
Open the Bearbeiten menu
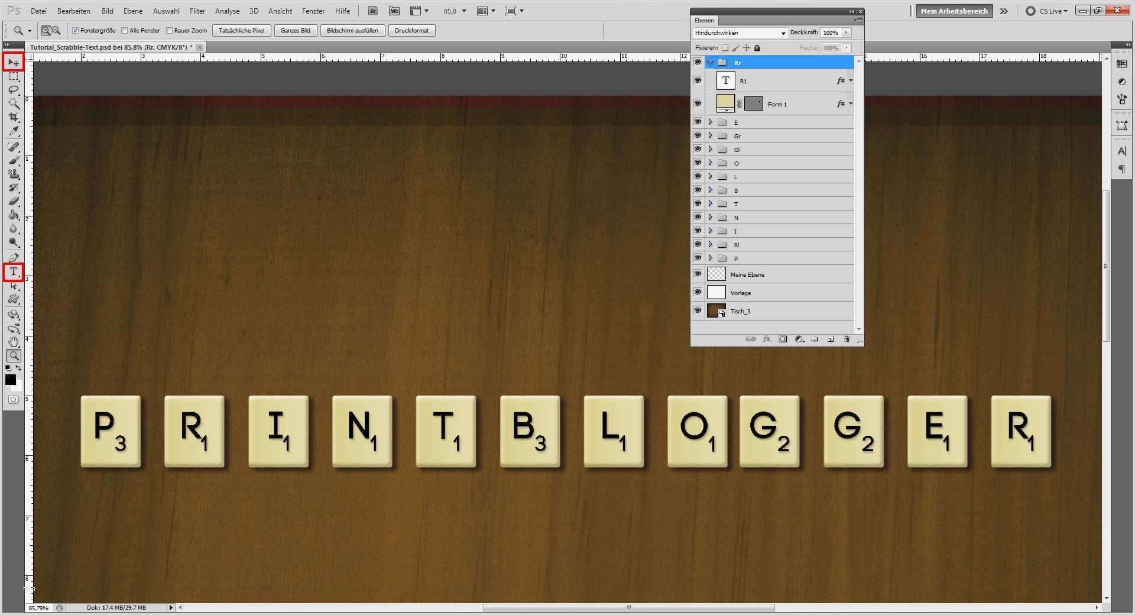(x=74, y=11)
